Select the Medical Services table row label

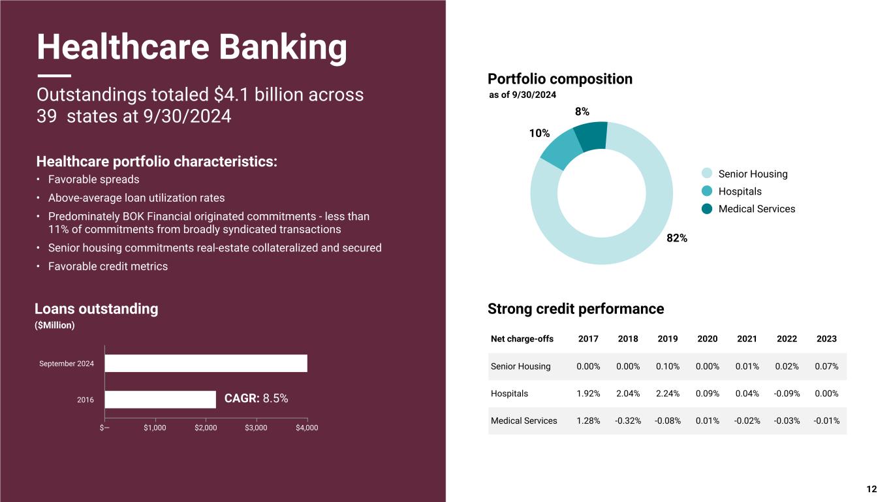(524, 420)
